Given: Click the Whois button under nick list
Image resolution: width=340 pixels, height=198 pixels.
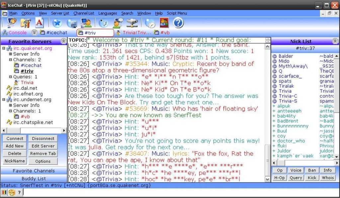Looking at the screenshot, I should click(x=328, y=178).
